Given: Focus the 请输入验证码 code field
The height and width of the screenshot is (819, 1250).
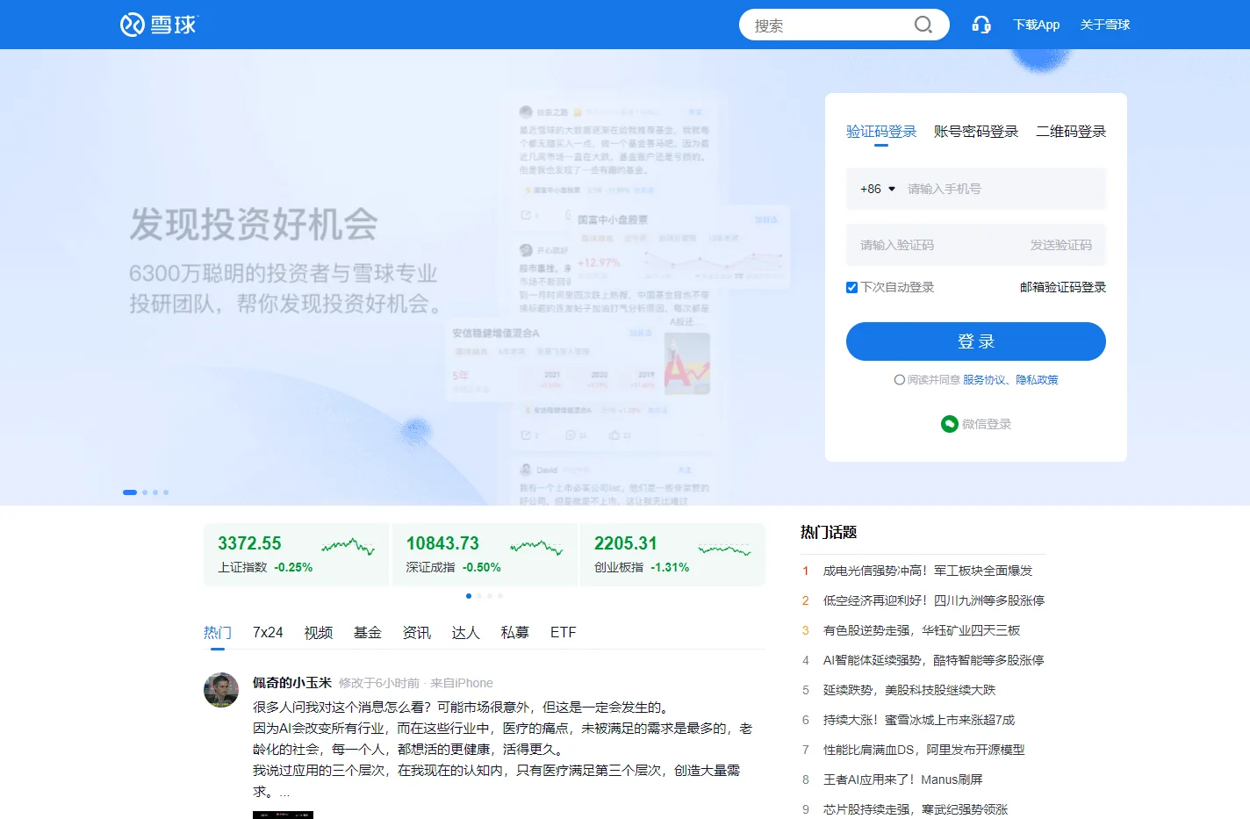Looking at the screenshot, I should coord(934,245).
